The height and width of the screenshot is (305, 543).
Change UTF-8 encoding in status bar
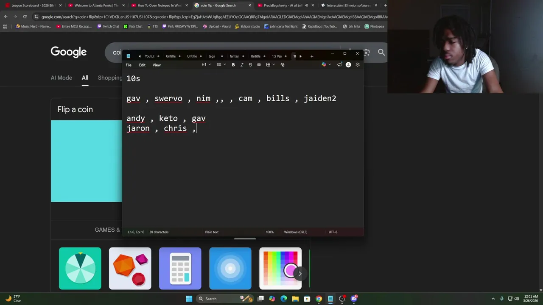(x=333, y=232)
